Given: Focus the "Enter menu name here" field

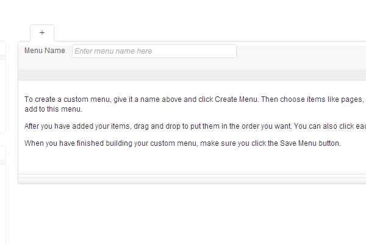Looking at the screenshot, I should (x=154, y=51).
